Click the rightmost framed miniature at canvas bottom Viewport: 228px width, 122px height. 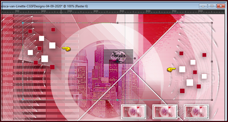point(196,111)
